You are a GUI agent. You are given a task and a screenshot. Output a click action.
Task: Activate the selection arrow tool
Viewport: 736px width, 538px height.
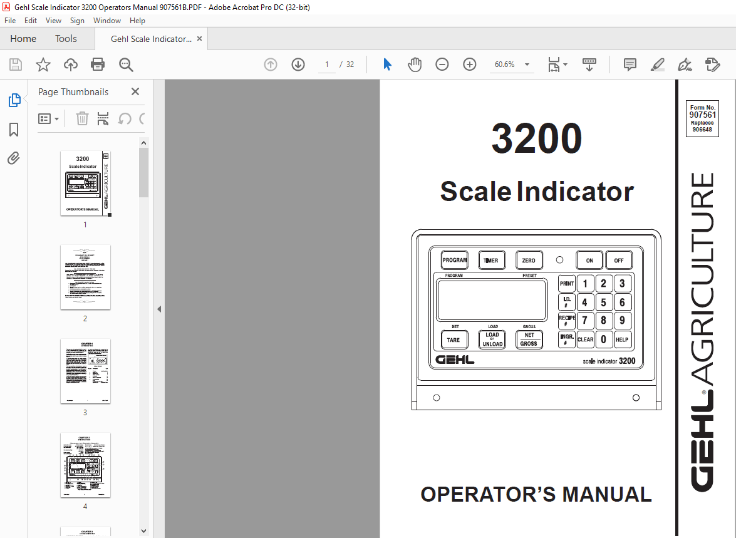(x=386, y=65)
